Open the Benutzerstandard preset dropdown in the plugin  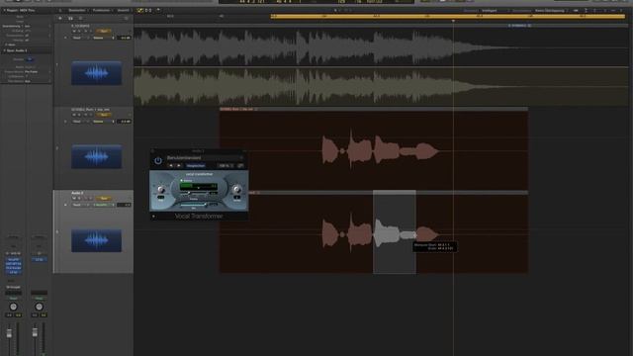coord(204,158)
